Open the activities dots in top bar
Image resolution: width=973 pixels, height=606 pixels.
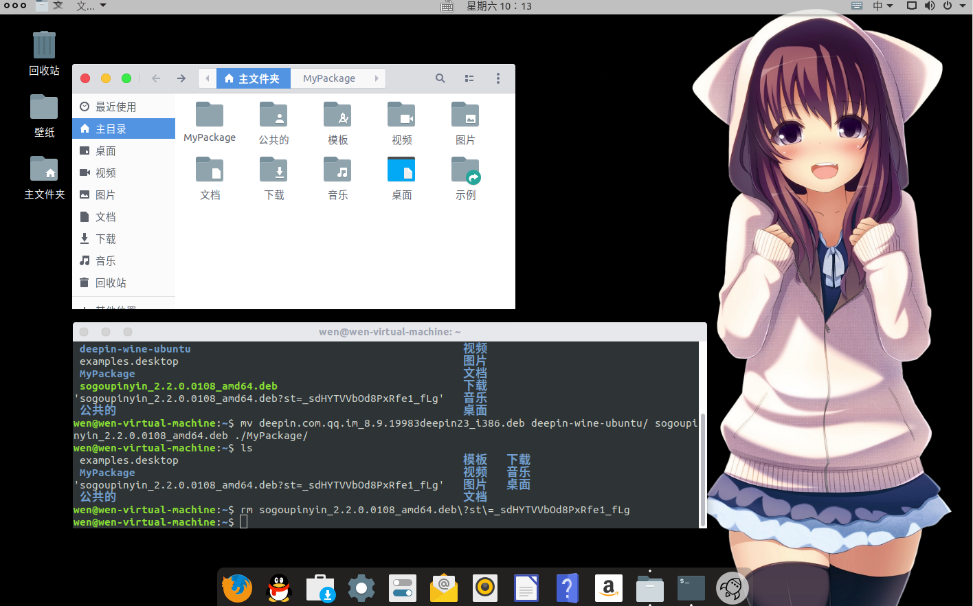[x=14, y=5]
